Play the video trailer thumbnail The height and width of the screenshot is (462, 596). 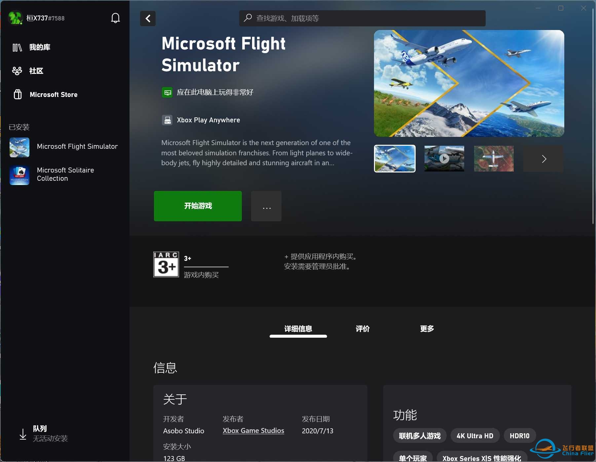[x=444, y=159]
